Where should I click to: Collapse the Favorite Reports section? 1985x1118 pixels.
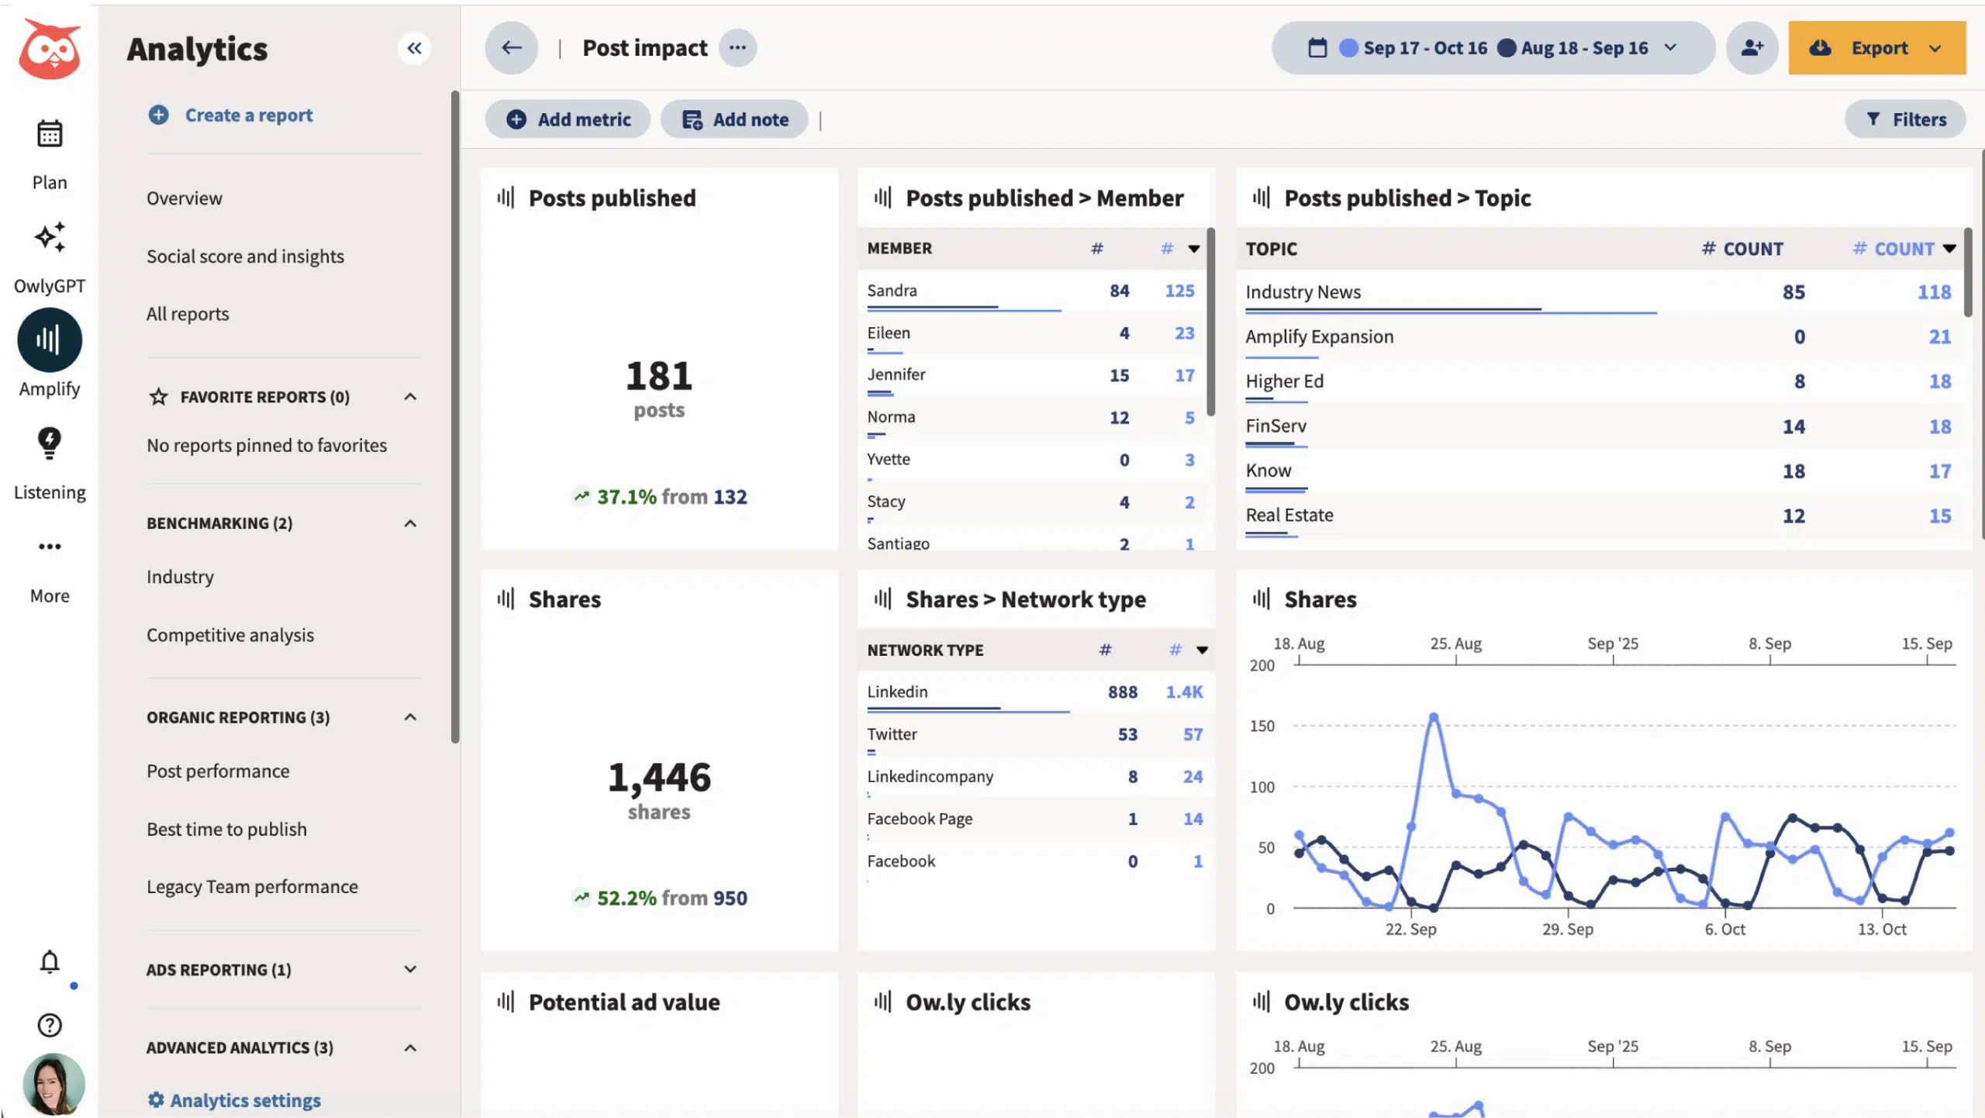click(x=410, y=397)
